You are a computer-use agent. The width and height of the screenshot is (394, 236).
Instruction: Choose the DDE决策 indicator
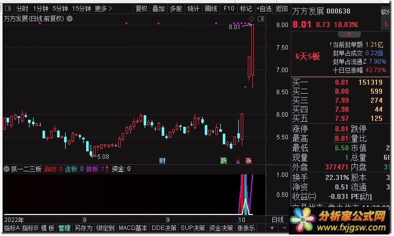click(x=164, y=228)
